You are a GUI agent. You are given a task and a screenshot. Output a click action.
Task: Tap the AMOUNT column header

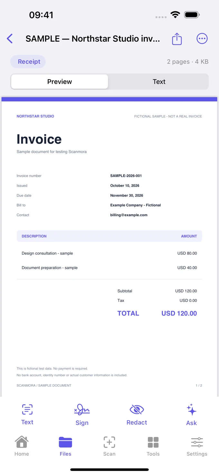pyautogui.click(x=189, y=236)
